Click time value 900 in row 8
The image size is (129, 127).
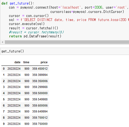point(27,118)
